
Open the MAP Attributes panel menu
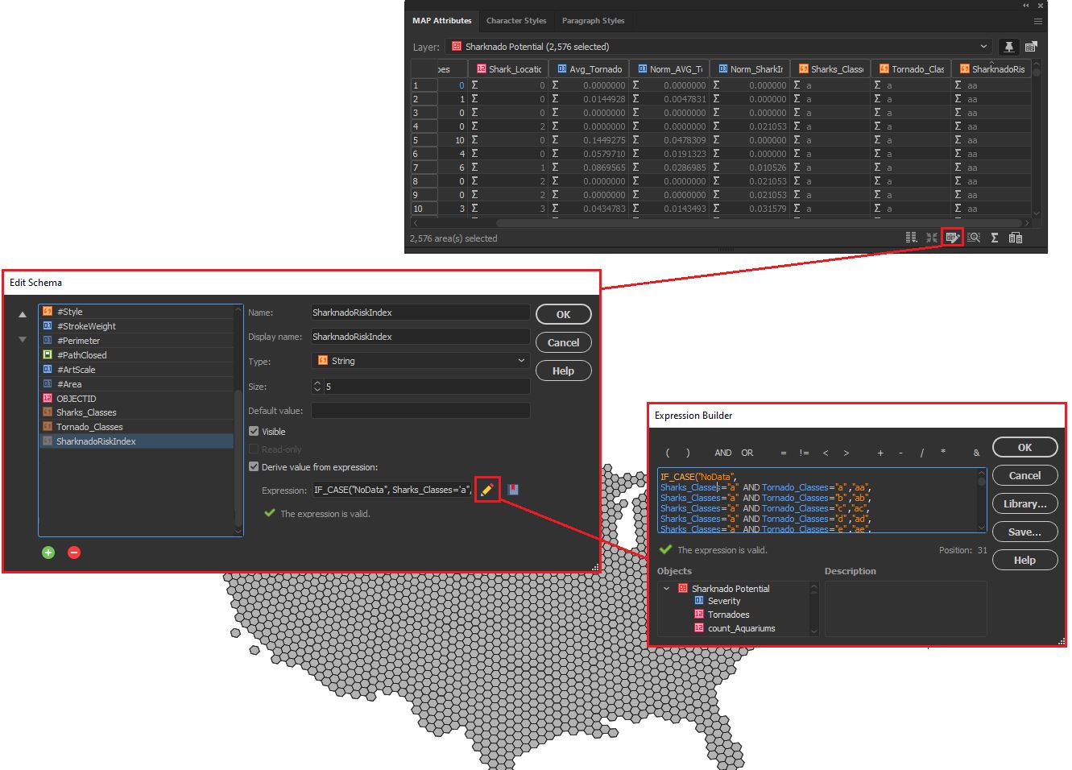pos(1037,21)
